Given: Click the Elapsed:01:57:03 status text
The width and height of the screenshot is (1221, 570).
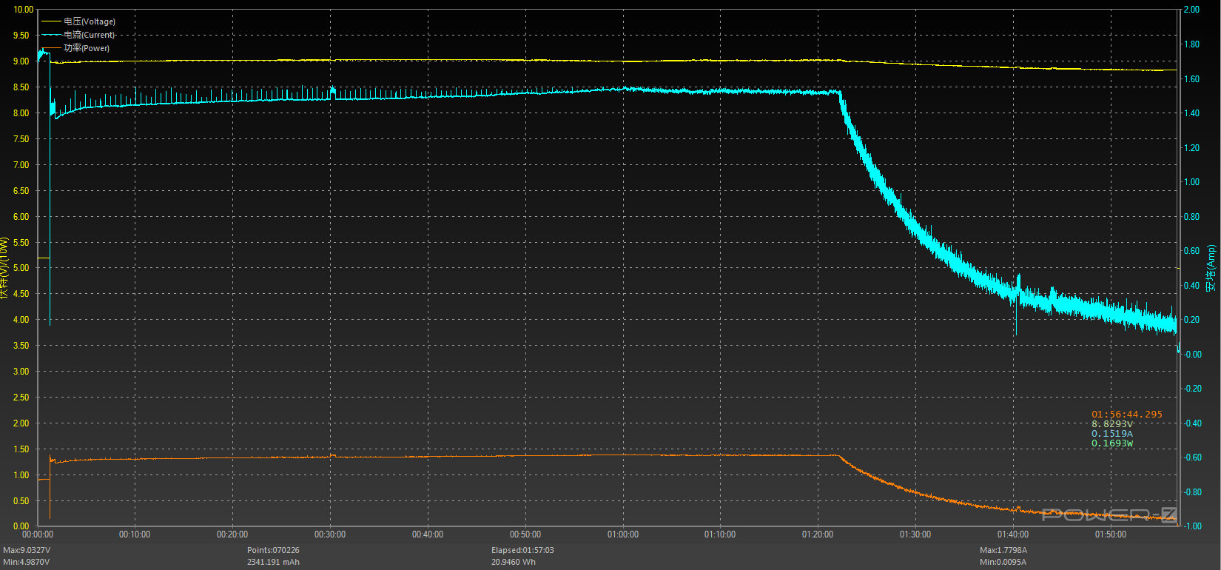Looking at the screenshot, I should (x=522, y=550).
